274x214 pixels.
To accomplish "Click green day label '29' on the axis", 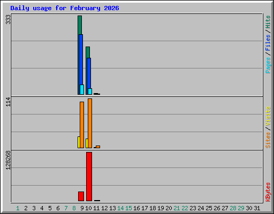I will [241, 208].
